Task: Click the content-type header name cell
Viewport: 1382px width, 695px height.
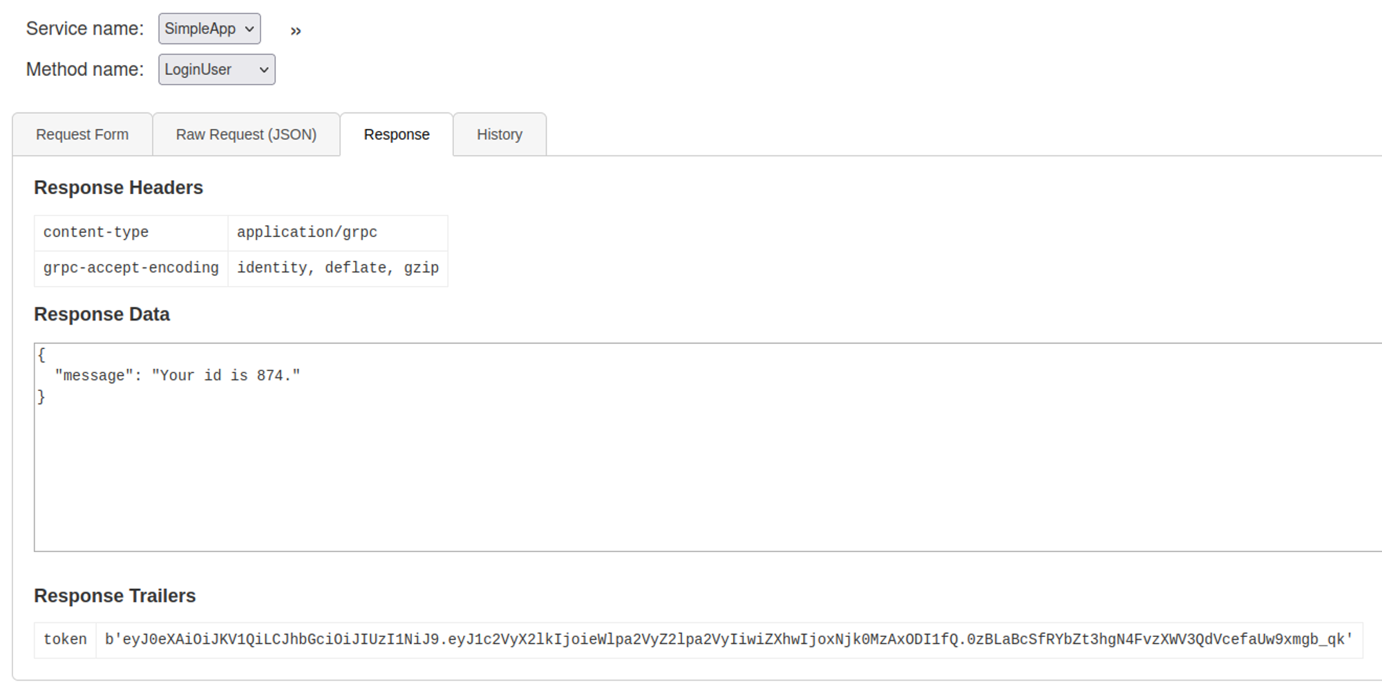Action: pyautogui.click(x=96, y=233)
